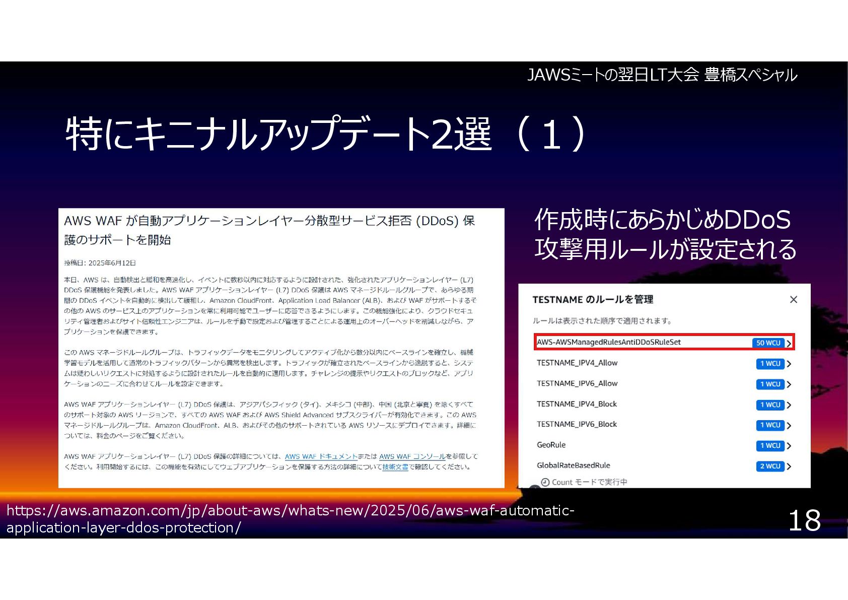Click the 1 WCU badge on TESTNAME_IPV6_Allow
Screen dimensions: 848x600
click(770, 384)
